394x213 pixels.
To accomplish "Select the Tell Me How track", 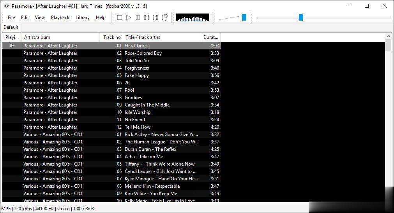I will coord(111,127).
